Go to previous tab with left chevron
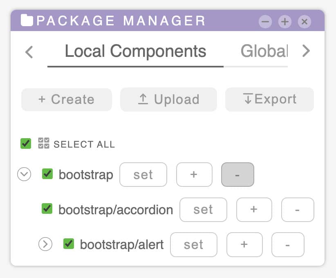 [29, 52]
